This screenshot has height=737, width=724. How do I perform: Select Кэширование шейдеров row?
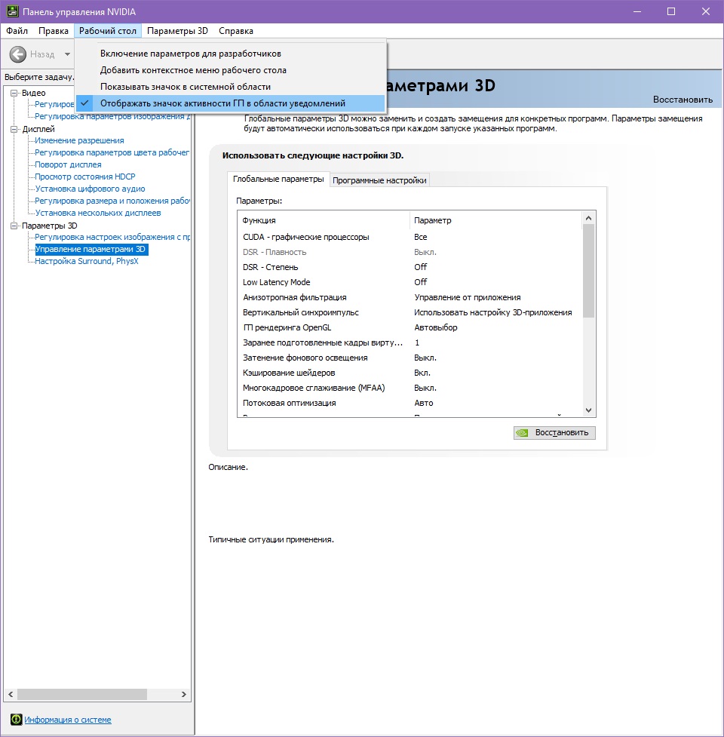(410, 373)
